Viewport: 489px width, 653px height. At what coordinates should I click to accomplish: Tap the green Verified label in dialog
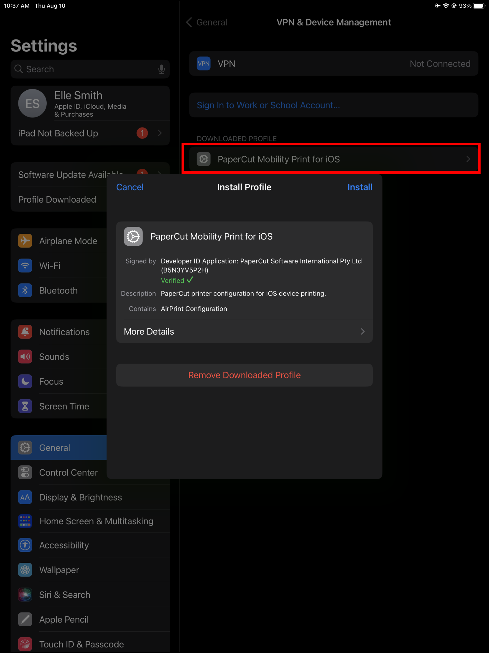click(177, 280)
